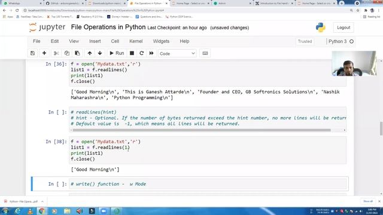
Task: Click inside the In [36] code cell
Action: coord(208,73)
